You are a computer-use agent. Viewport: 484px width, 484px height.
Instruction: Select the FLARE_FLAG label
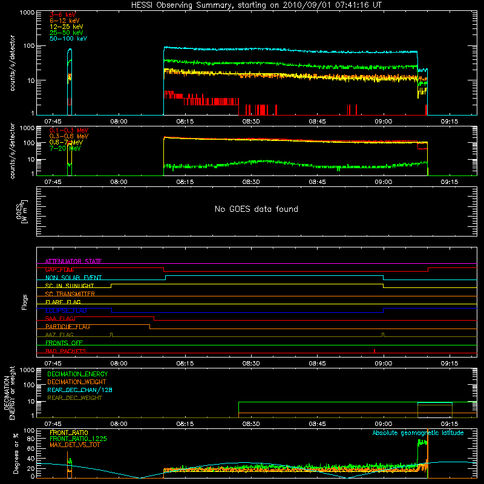(63, 302)
